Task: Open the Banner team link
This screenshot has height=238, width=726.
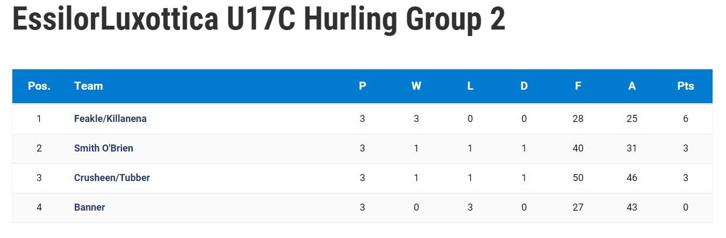Action: click(90, 207)
